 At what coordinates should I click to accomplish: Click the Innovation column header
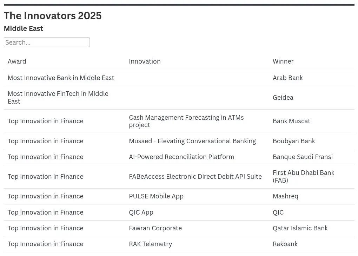145,61
